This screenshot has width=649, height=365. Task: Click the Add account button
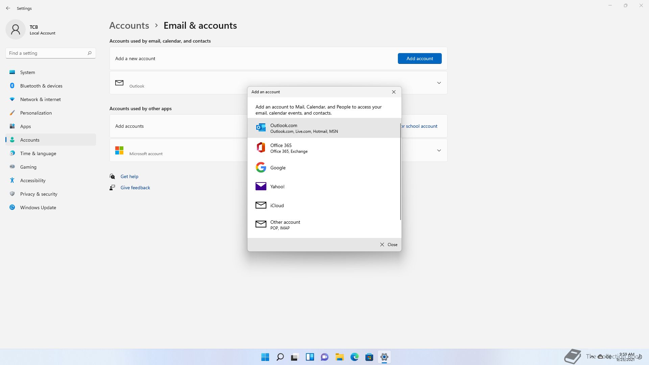(x=419, y=58)
